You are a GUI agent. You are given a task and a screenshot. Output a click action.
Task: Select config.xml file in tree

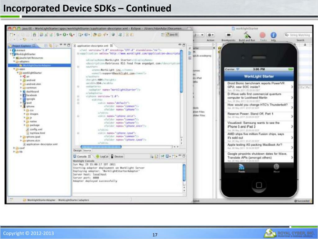tap(34, 129)
